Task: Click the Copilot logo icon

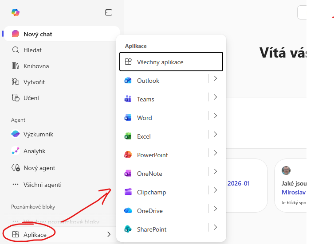Action: (16, 12)
